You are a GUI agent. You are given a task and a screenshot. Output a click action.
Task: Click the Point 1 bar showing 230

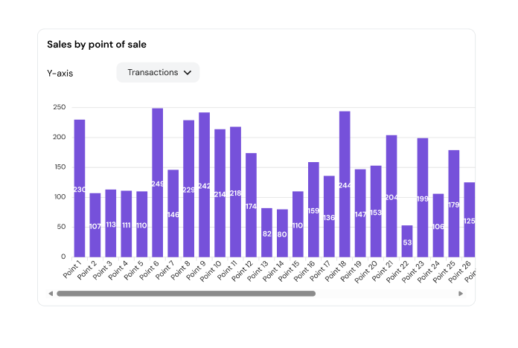point(80,188)
